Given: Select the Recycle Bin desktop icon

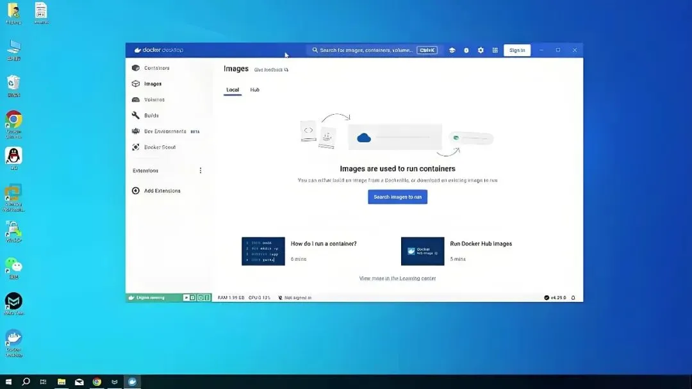Looking at the screenshot, I should tap(13, 86).
